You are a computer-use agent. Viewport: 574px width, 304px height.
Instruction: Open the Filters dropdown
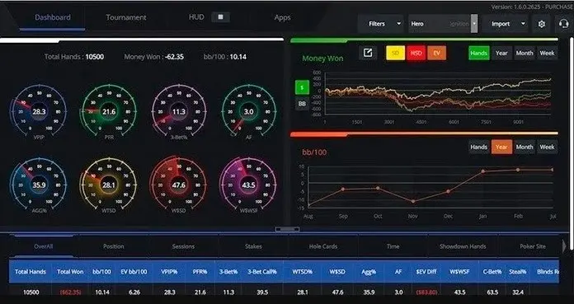coord(381,24)
